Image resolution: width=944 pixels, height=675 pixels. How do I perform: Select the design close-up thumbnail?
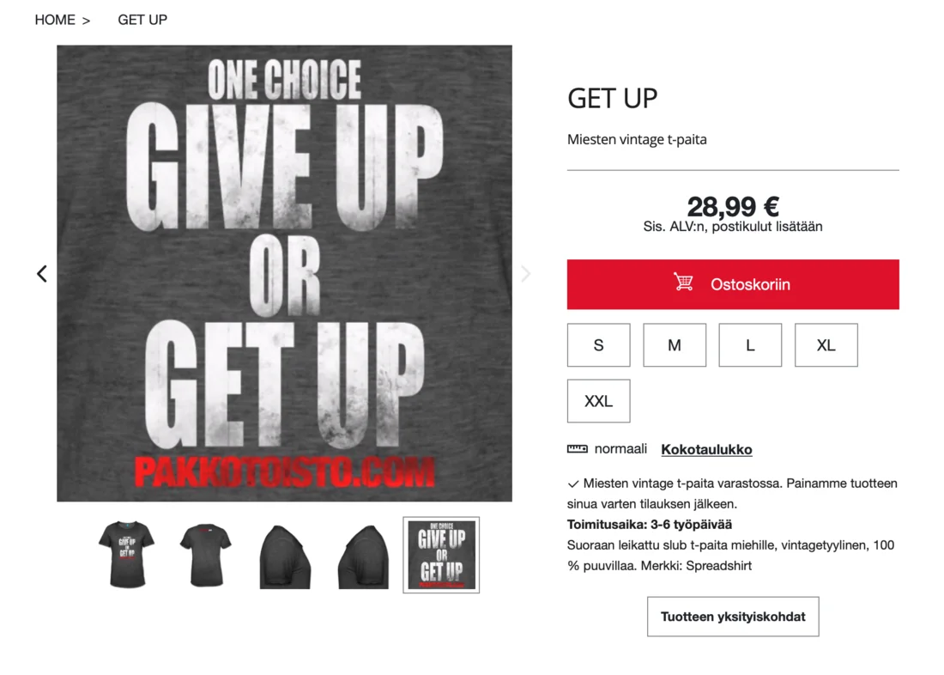click(x=441, y=555)
